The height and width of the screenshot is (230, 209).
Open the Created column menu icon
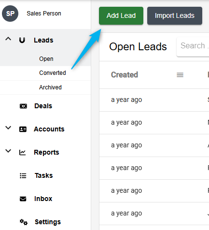point(180,75)
